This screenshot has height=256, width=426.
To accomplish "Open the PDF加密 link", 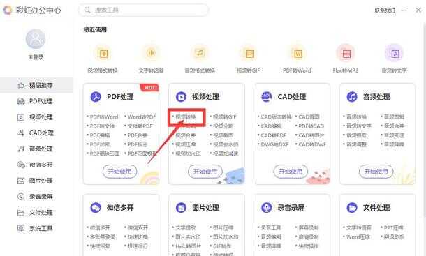I will pos(100,144).
